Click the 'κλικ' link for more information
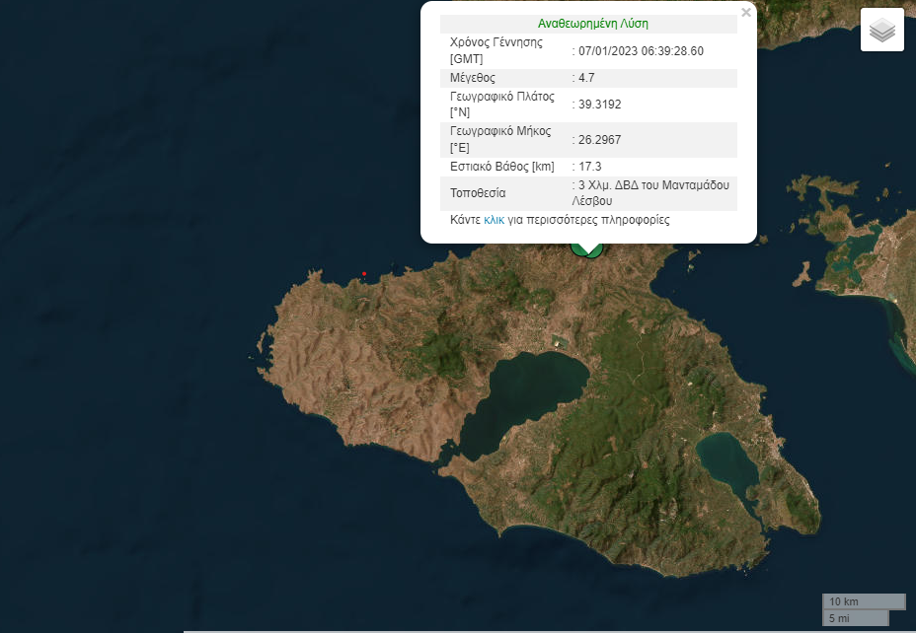916x633 pixels. (495, 220)
